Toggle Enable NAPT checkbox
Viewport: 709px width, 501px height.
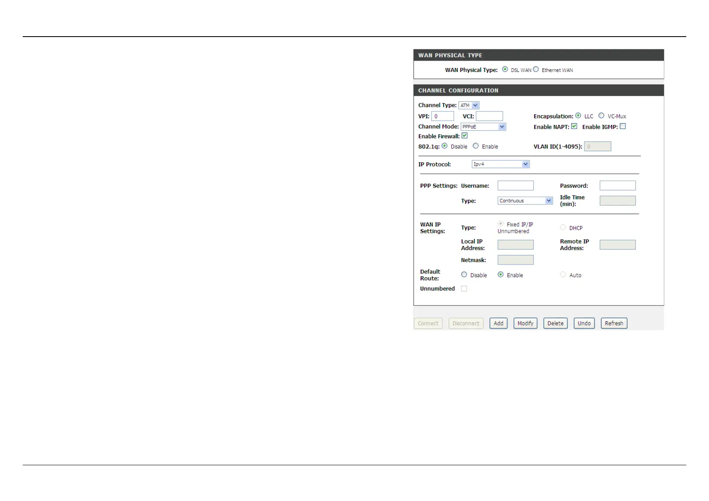tap(574, 126)
